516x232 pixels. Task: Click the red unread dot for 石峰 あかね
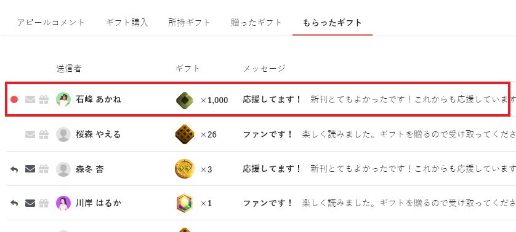[x=14, y=99]
